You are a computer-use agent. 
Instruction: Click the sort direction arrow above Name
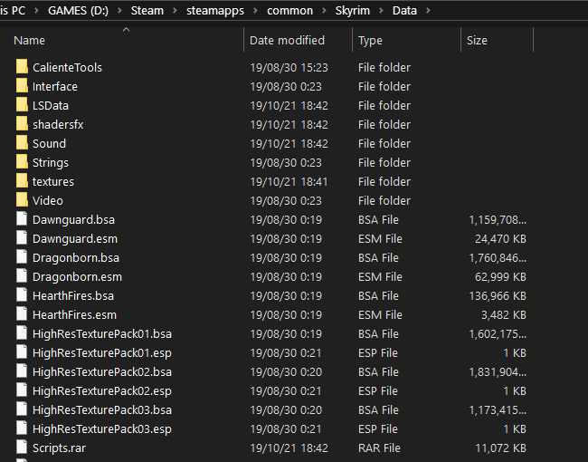[127, 29]
